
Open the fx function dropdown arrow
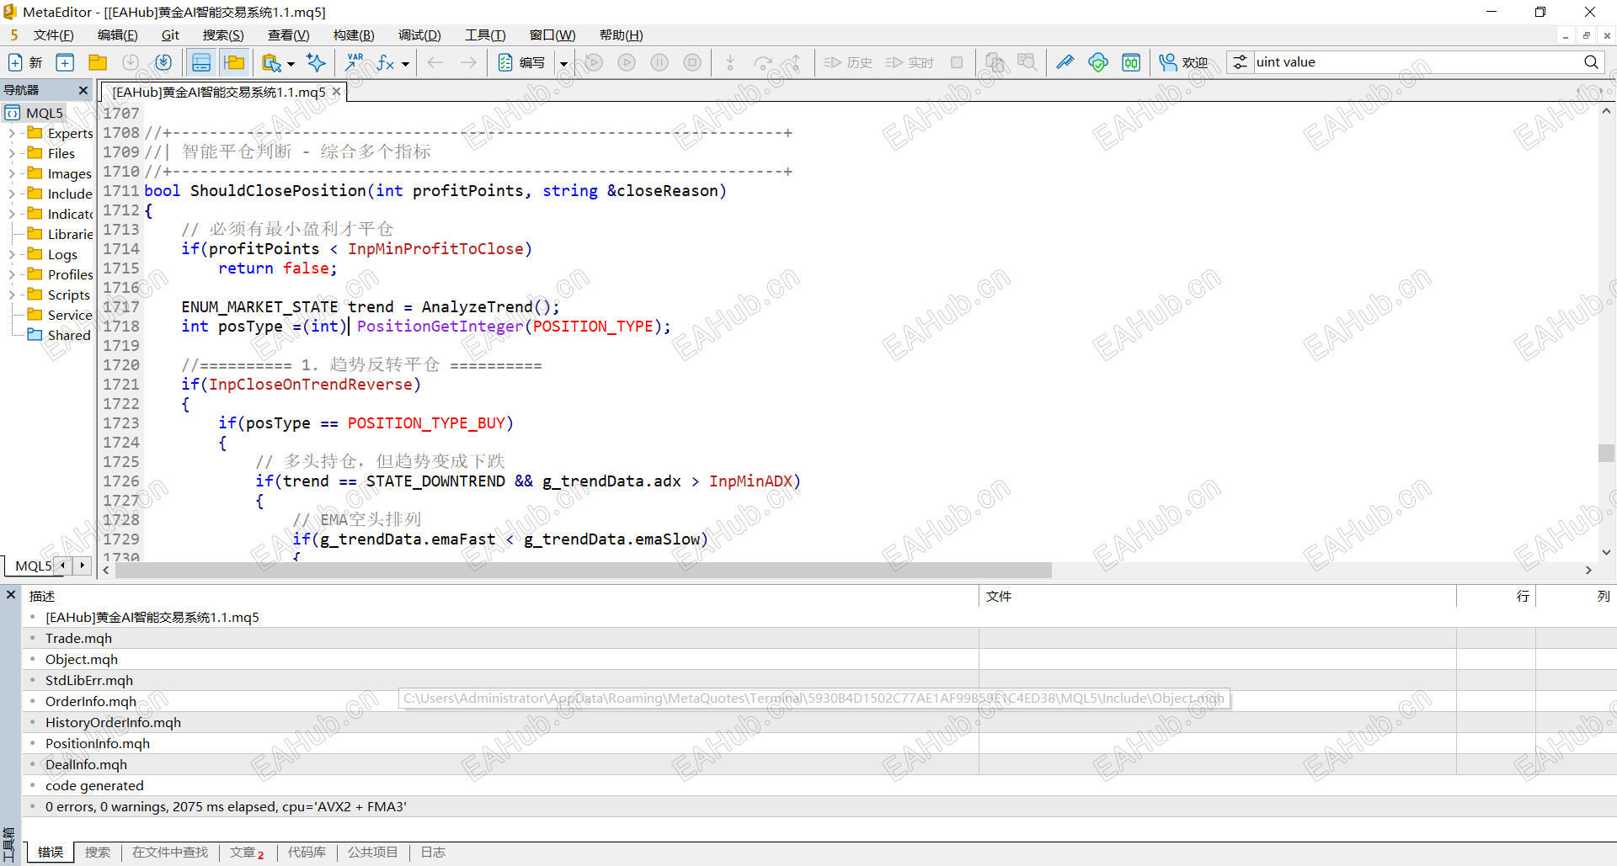pyautogui.click(x=405, y=63)
